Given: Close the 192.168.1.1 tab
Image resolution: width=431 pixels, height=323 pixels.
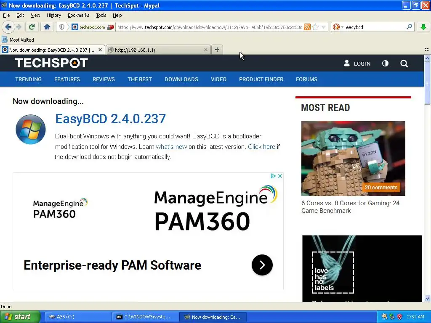Looking at the screenshot, I should (x=205, y=50).
